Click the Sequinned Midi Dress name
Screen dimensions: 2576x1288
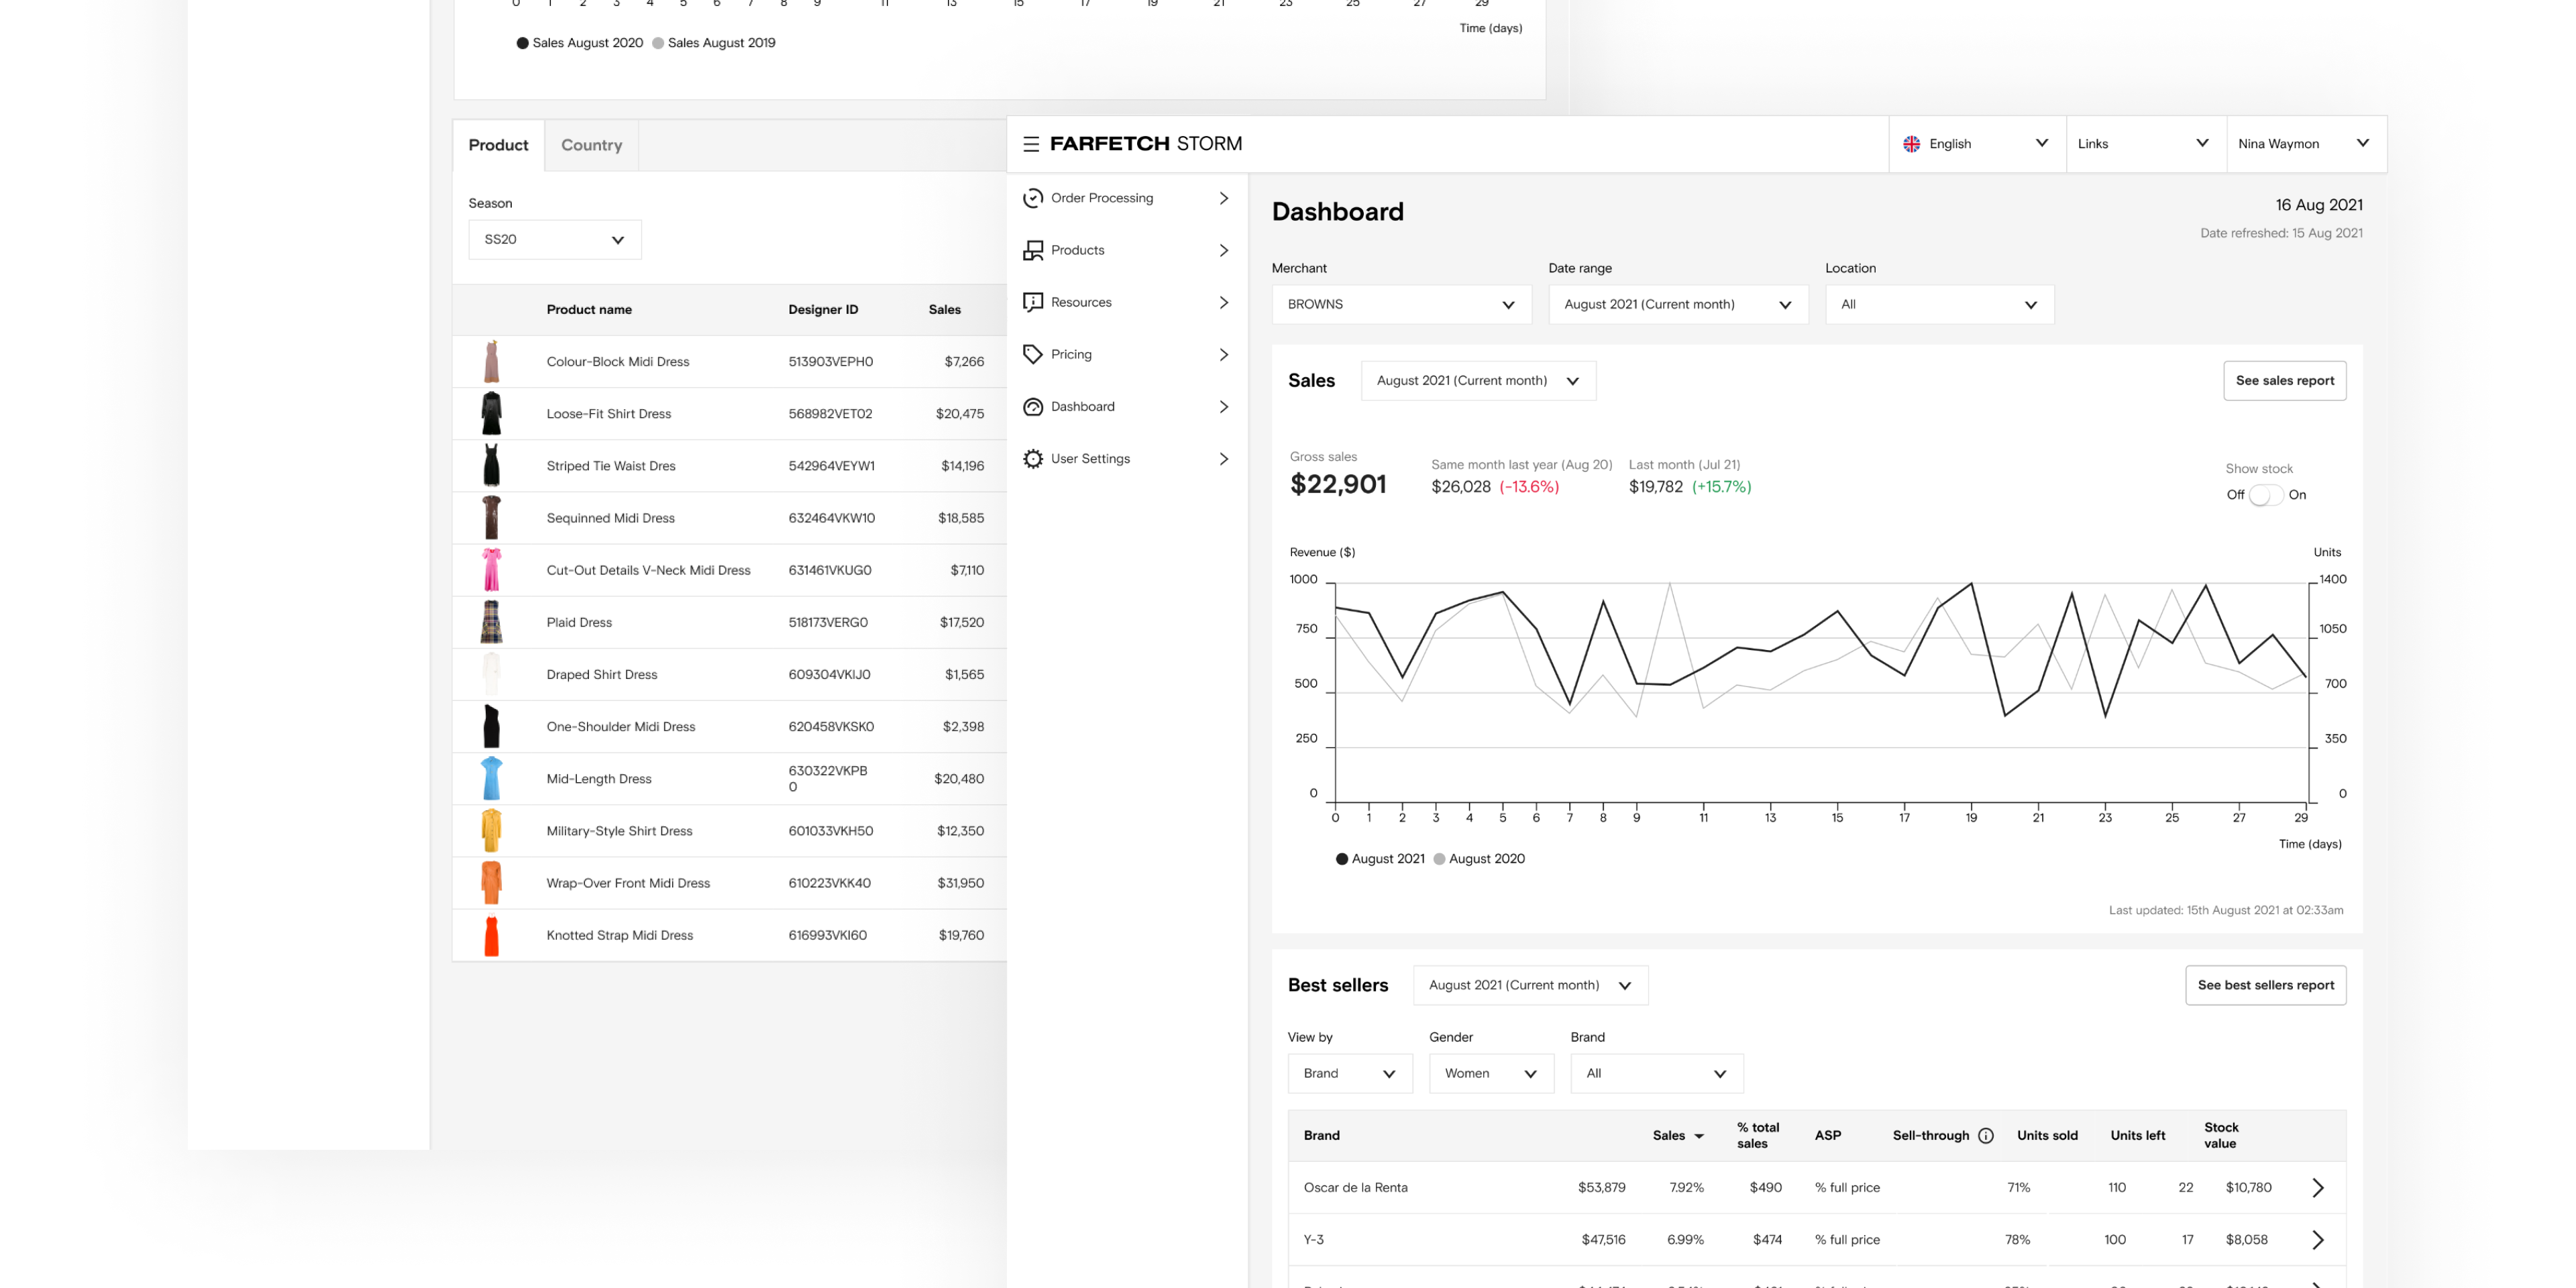[x=610, y=518]
